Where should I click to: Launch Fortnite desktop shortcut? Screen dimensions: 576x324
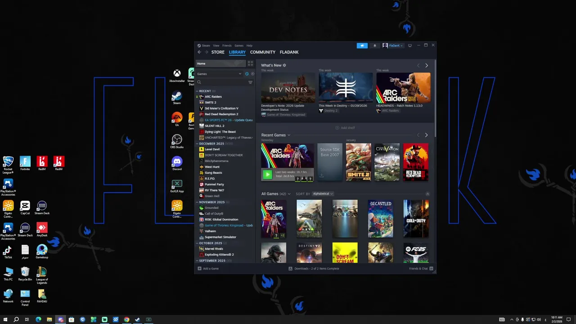[x=25, y=163]
